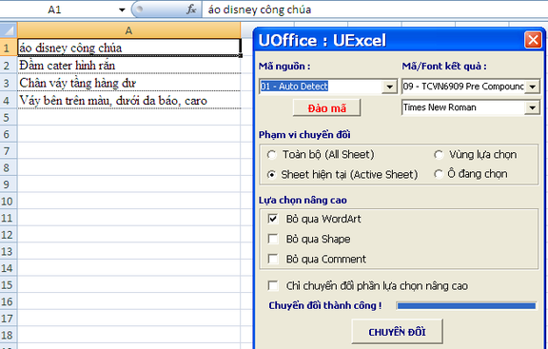This screenshot has width=548, height=349.
Task: Open the Name Box dropdown arrow
Action: (122, 10)
